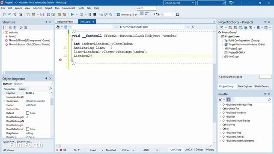
Task: Select Project2.cpp in the Projects tree
Action: [x=235, y=48]
